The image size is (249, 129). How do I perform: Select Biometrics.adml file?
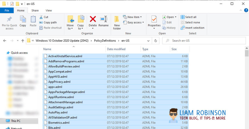(116, 123)
